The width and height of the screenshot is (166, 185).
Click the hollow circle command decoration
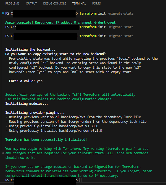[3, 153]
